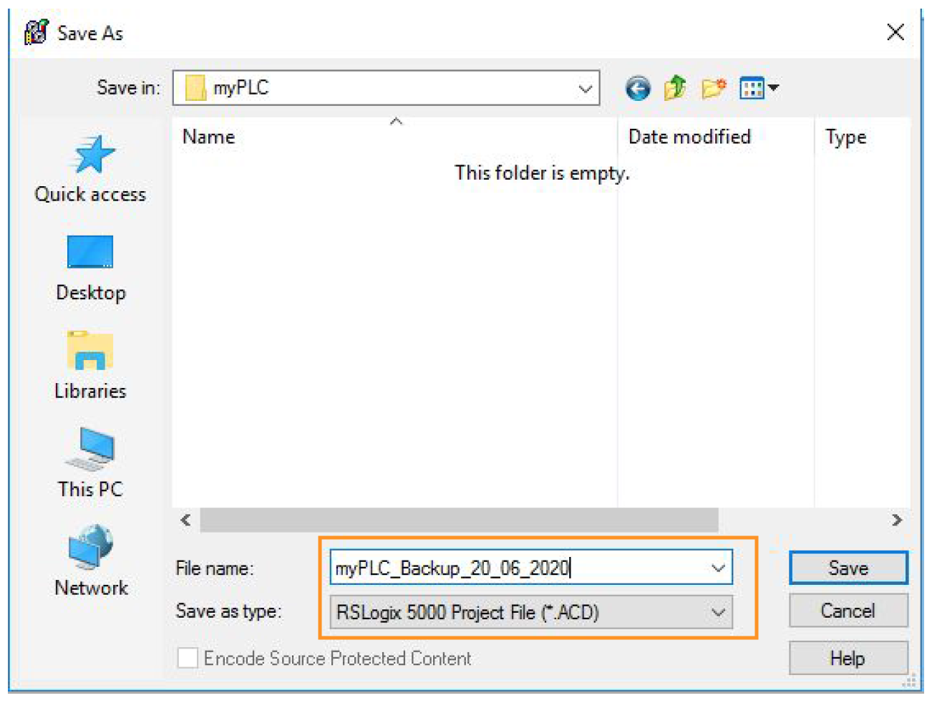Open Help for this dialog

[x=848, y=658]
